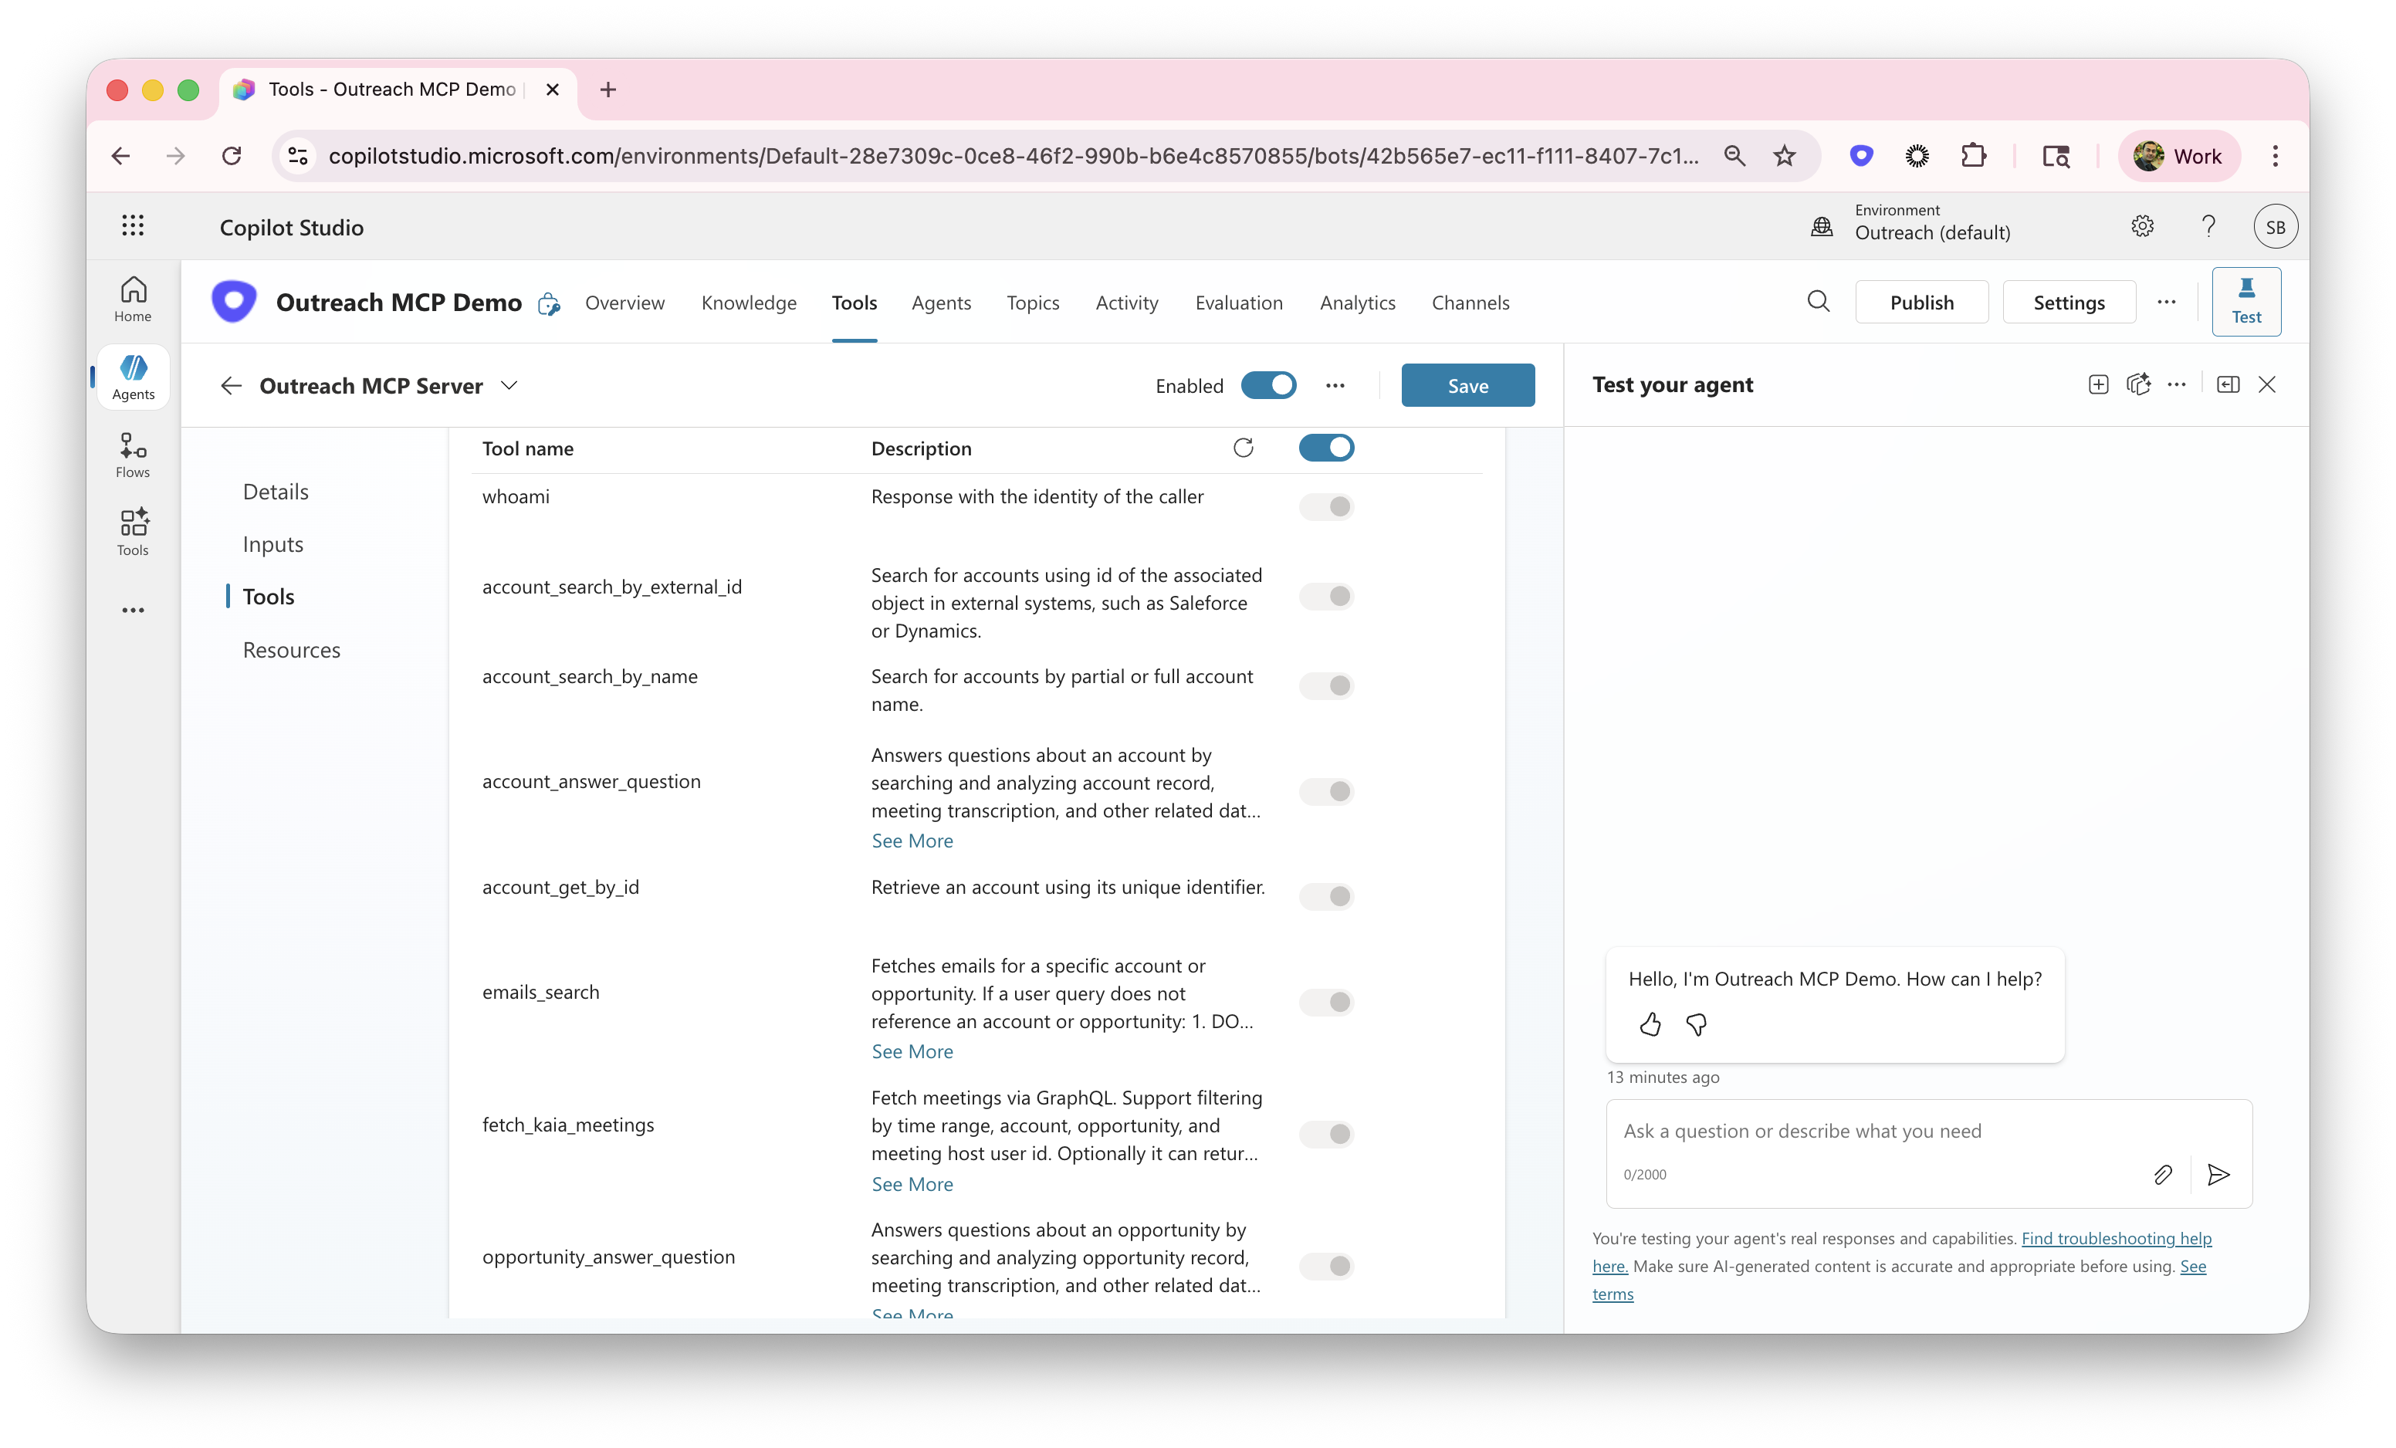Select Resources in the side menu

(292, 650)
